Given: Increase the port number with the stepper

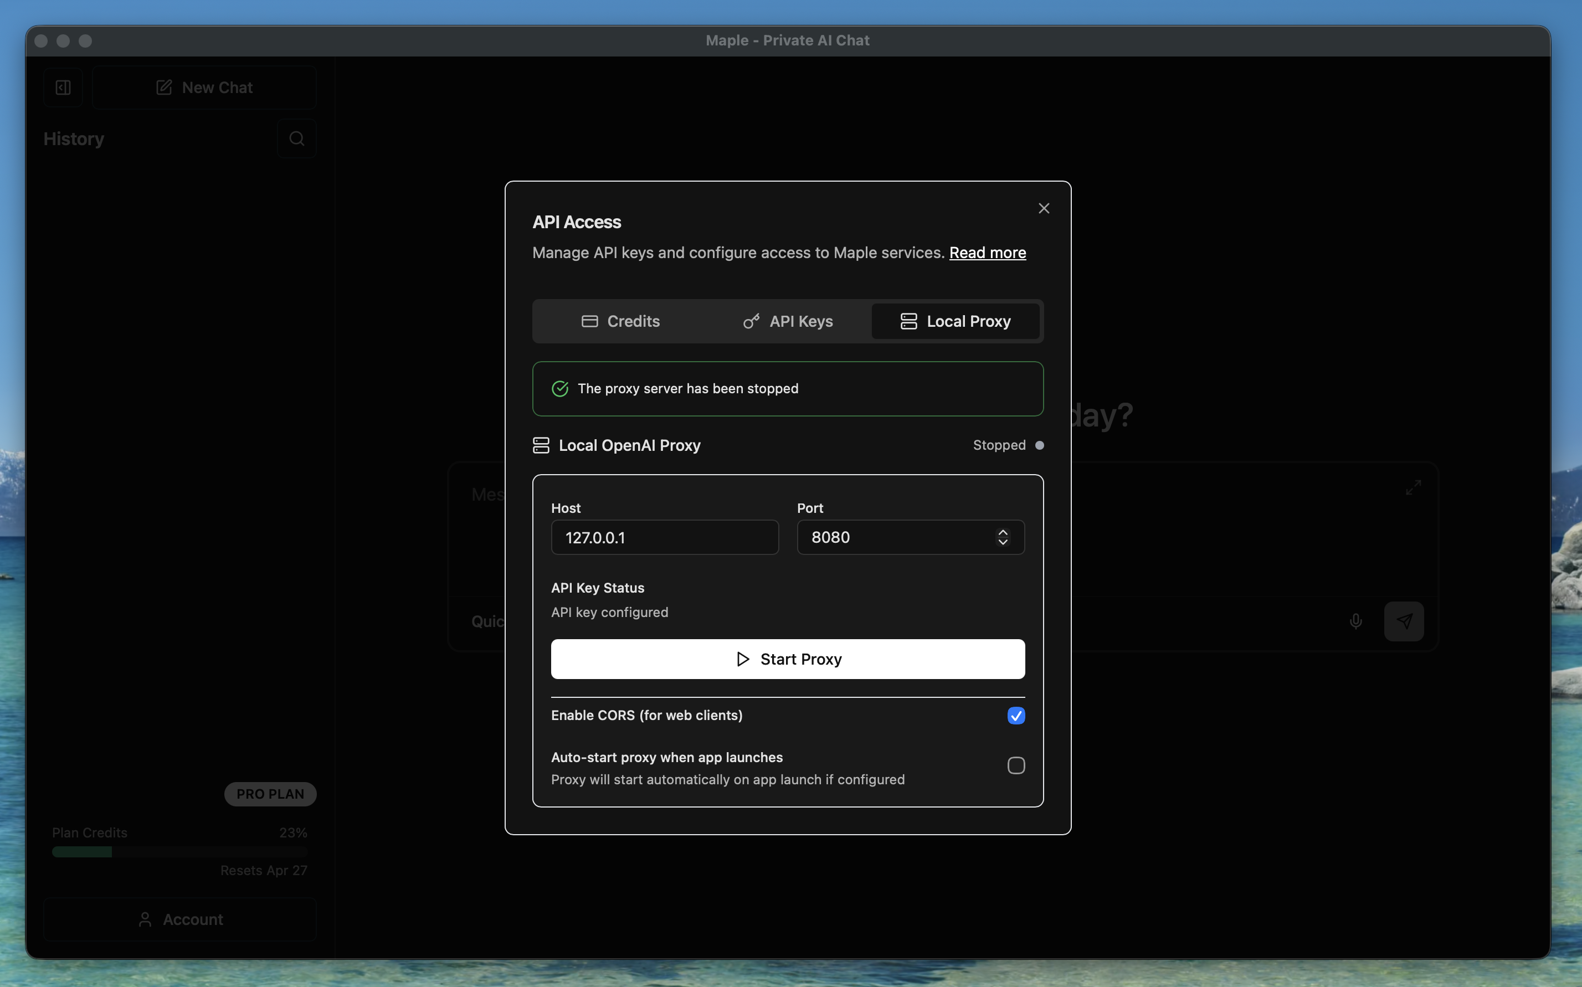Looking at the screenshot, I should point(1003,531).
